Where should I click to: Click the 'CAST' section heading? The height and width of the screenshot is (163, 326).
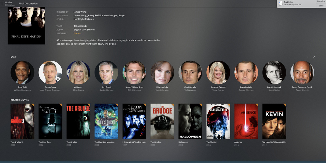click(13, 57)
